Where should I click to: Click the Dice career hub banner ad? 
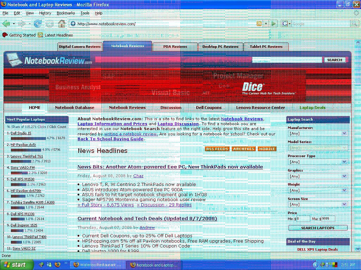[177, 86]
